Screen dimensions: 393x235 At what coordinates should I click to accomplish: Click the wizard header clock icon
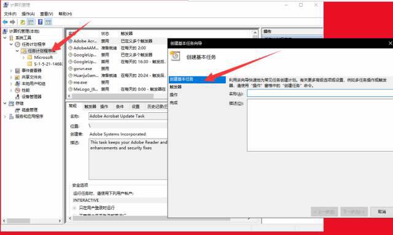tap(175, 56)
